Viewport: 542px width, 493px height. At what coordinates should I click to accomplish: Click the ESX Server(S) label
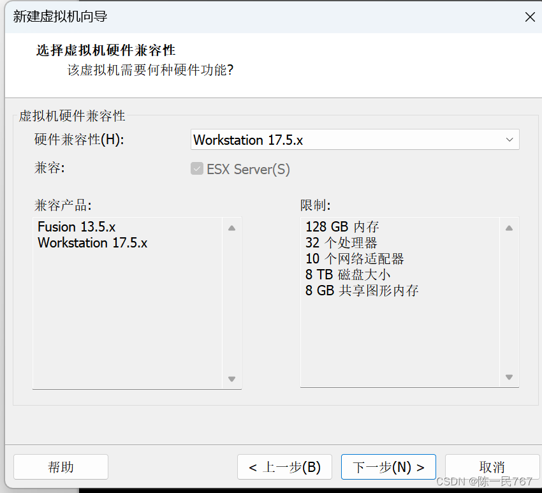coord(247,169)
